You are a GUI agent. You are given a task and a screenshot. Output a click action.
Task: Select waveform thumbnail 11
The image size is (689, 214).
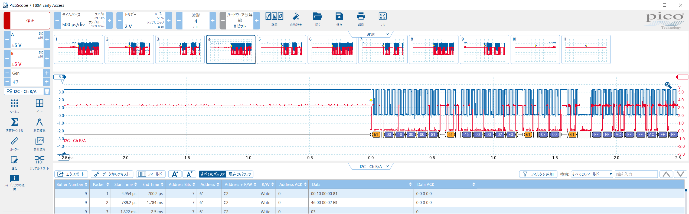point(586,49)
